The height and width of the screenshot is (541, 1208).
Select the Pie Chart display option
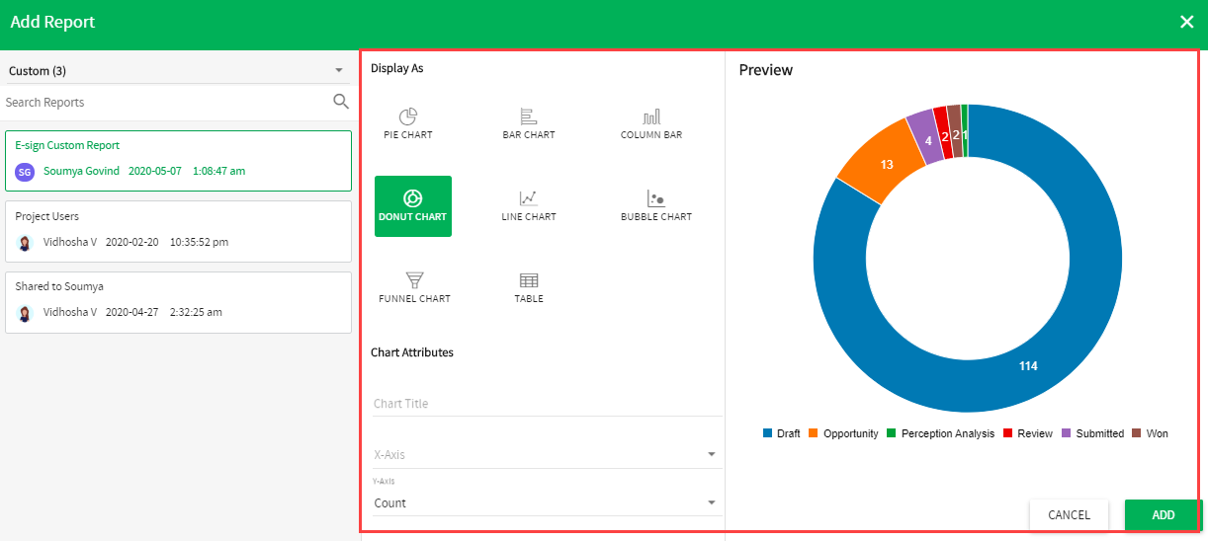tap(407, 123)
